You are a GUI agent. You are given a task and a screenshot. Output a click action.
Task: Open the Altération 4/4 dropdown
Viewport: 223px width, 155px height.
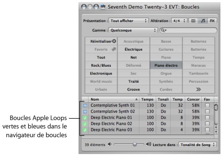pos(179,21)
